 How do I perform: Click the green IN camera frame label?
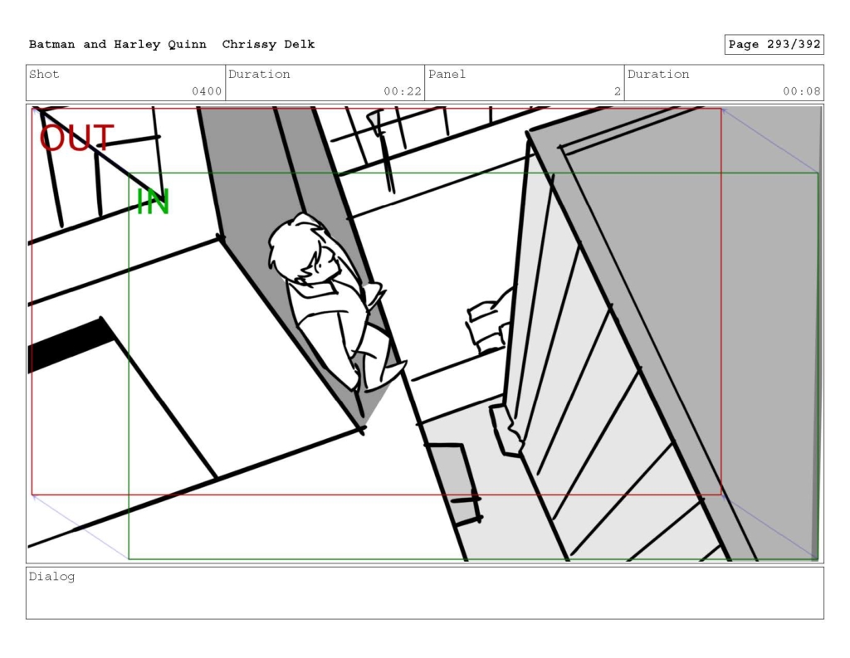pos(153,202)
